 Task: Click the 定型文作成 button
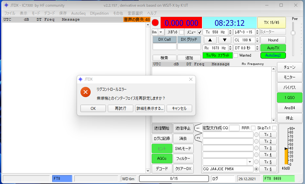coord(212,128)
